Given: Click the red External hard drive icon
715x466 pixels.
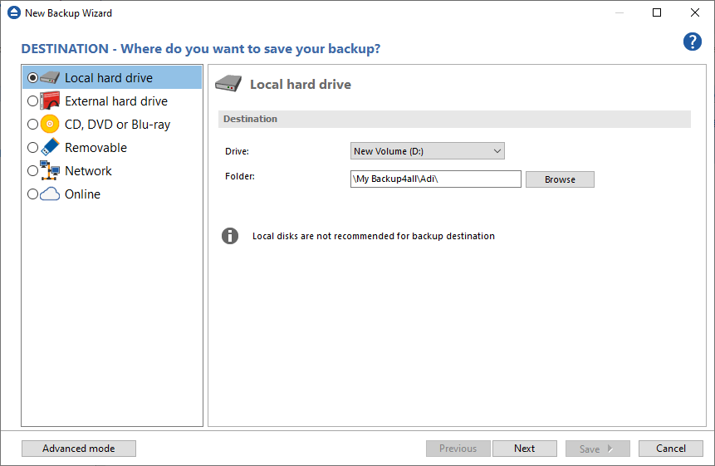Looking at the screenshot, I should [51, 101].
